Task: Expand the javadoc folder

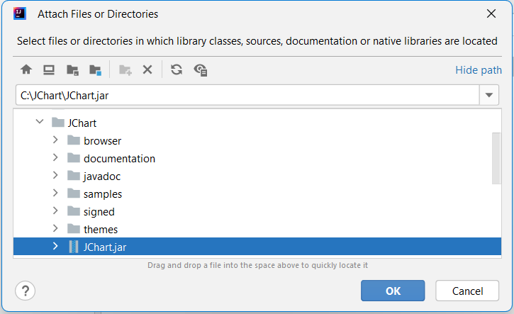Action: [55, 175]
